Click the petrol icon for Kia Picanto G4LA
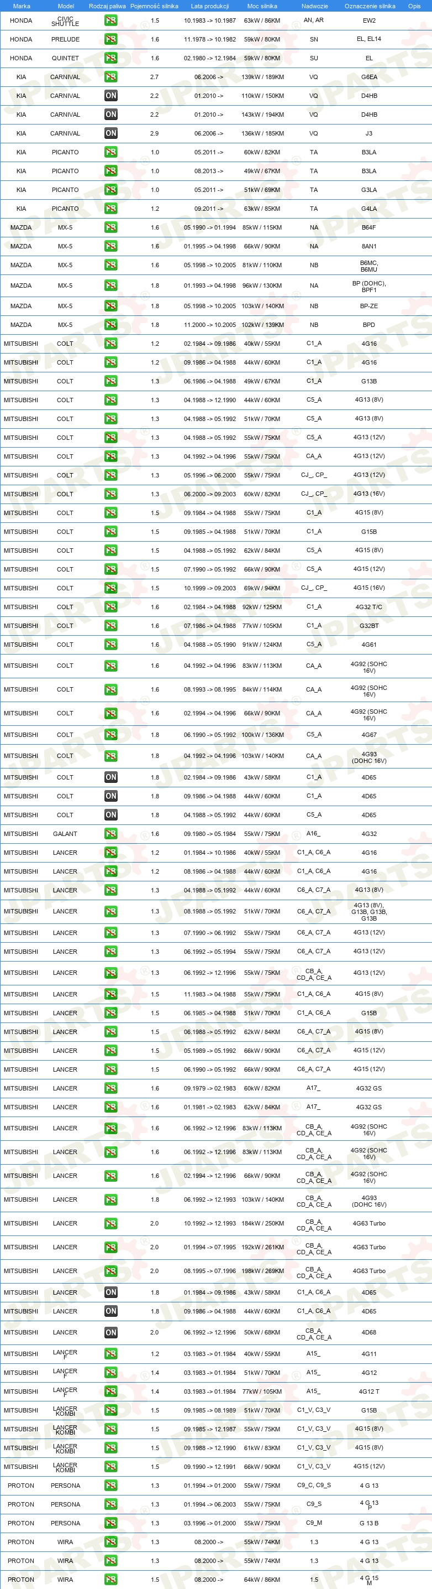This screenshot has height=1589, width=432. click(111, 209)
